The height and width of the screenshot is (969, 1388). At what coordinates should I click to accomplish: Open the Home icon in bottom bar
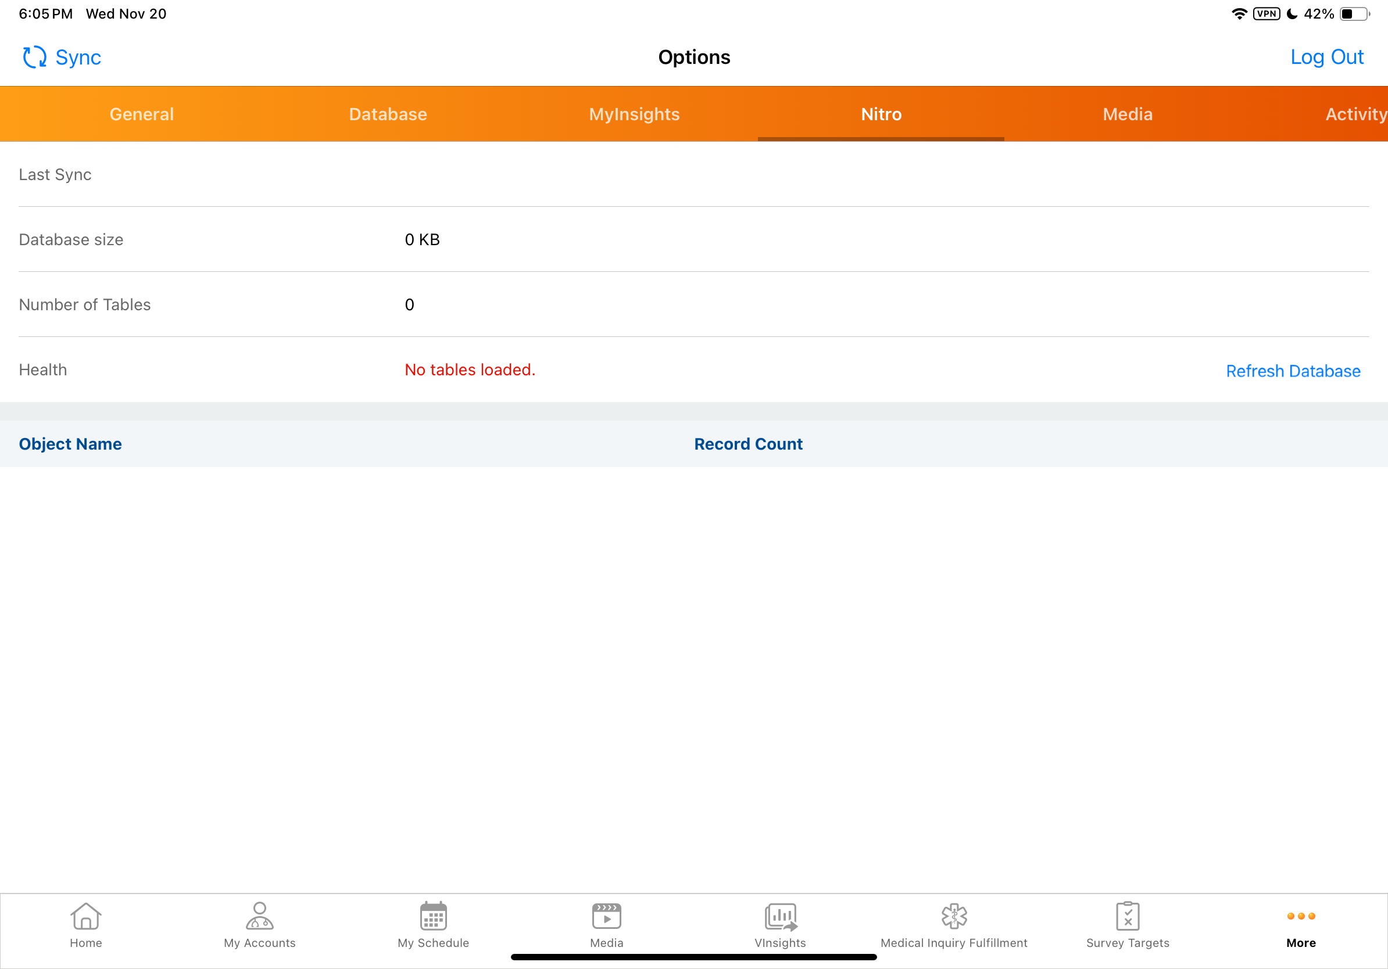pyautogui.click(x=86, y=917)
